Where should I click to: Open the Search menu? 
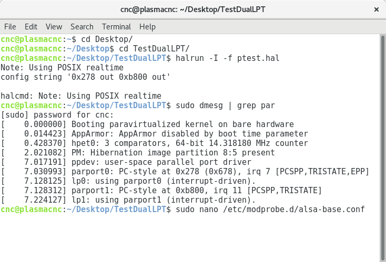[82, 27]
